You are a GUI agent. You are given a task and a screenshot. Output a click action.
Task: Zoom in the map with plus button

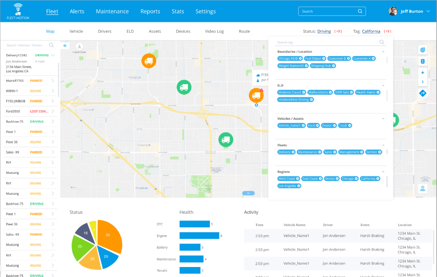422,73
